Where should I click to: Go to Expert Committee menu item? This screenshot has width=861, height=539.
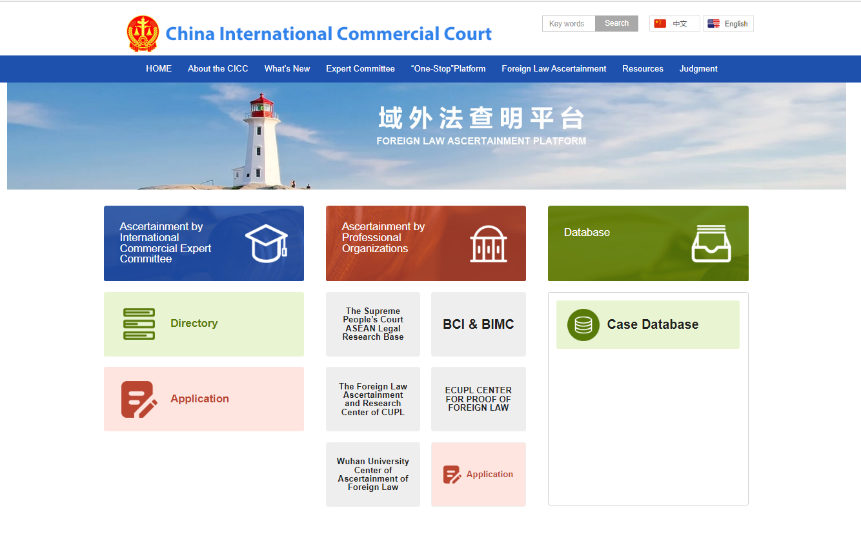(x=360, y=69)
